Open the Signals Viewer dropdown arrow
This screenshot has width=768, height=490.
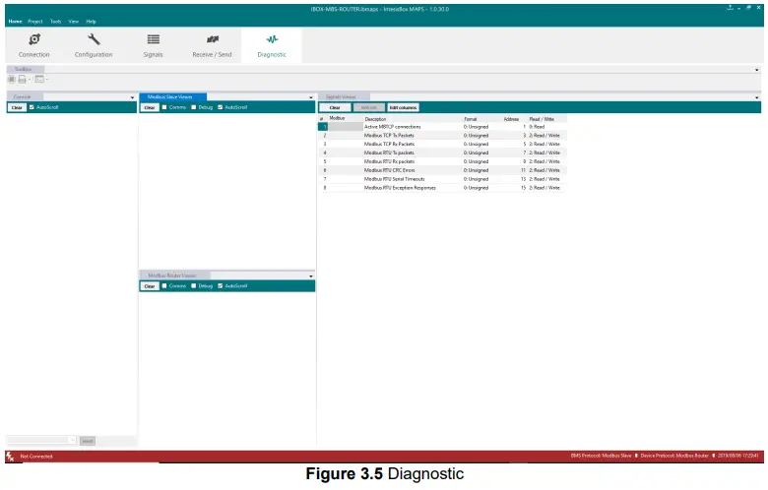point(757,97)
